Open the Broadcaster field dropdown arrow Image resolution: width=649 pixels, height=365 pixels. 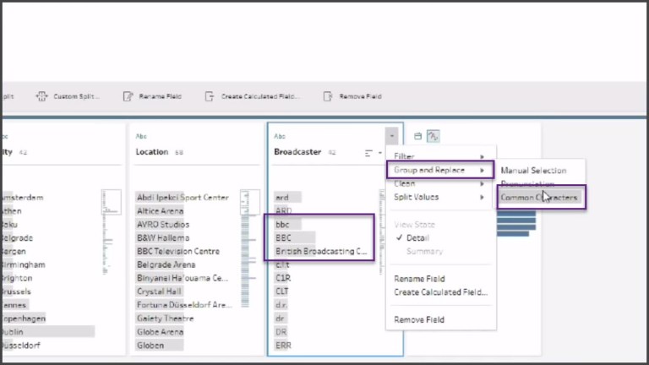390,136
